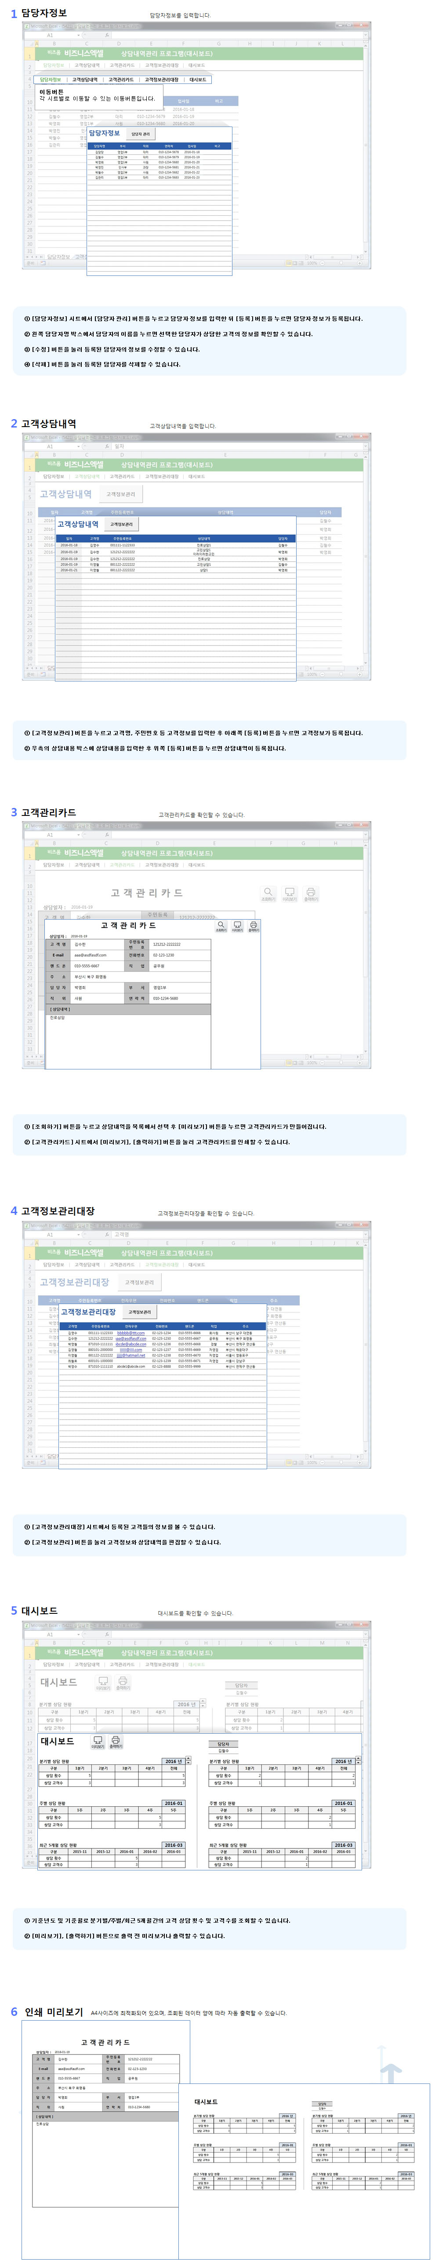Image resolution: width=435 pixels, height=2268 pixels.
Task: Select the highlighted 담당자정보 tab in the 이동버튼 callout
Action: pos(50,79)
